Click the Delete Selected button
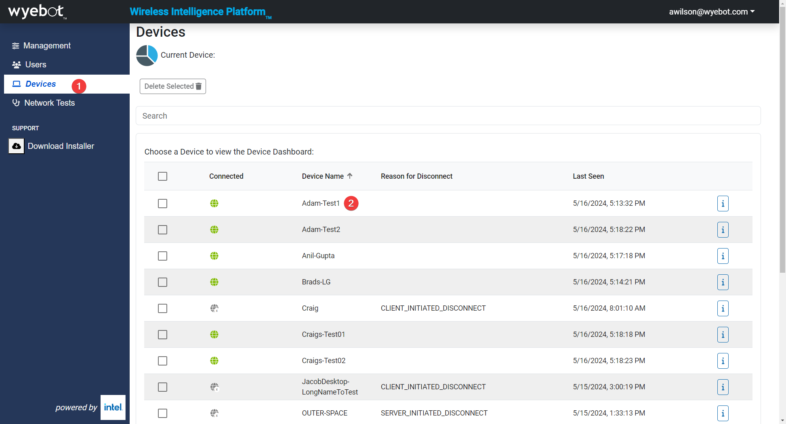 (172, 86)
